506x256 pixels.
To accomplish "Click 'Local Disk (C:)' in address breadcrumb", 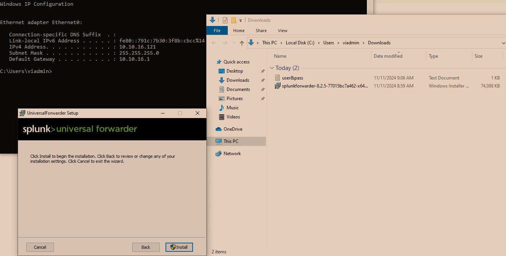I will tap(300, 43).
